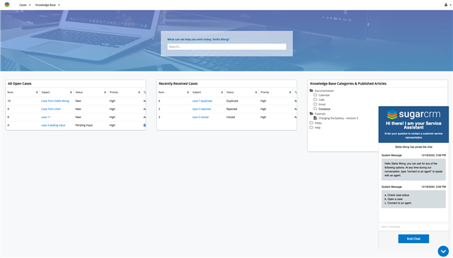Click the Help folder icon
The image size is (453, 258).
311,127
